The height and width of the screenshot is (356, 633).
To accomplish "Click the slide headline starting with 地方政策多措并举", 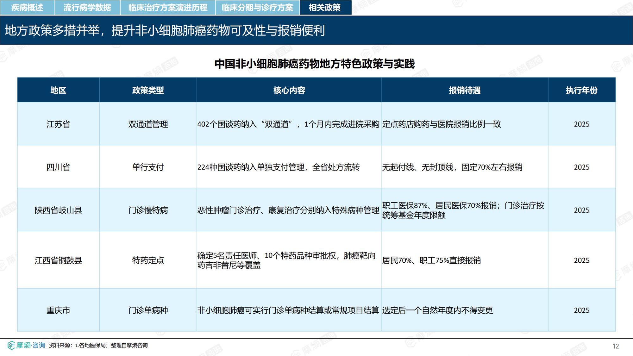I will click(x=165, y=30).
